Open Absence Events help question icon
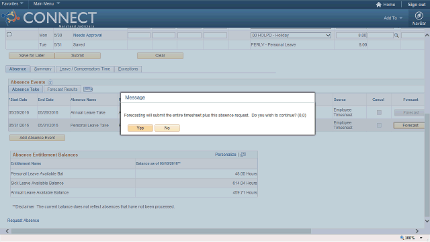This screenshot has height=242, width=430. (50, 82)
